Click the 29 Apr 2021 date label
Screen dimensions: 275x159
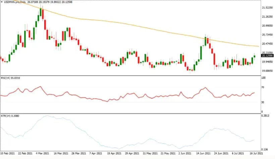click(x=132, y=153)
